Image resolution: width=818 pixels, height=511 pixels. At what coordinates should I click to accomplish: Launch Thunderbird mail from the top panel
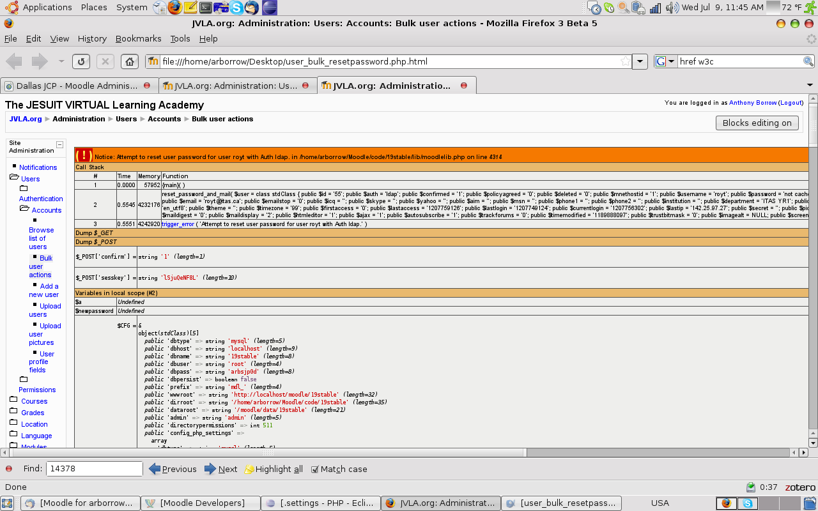[252, 8]
